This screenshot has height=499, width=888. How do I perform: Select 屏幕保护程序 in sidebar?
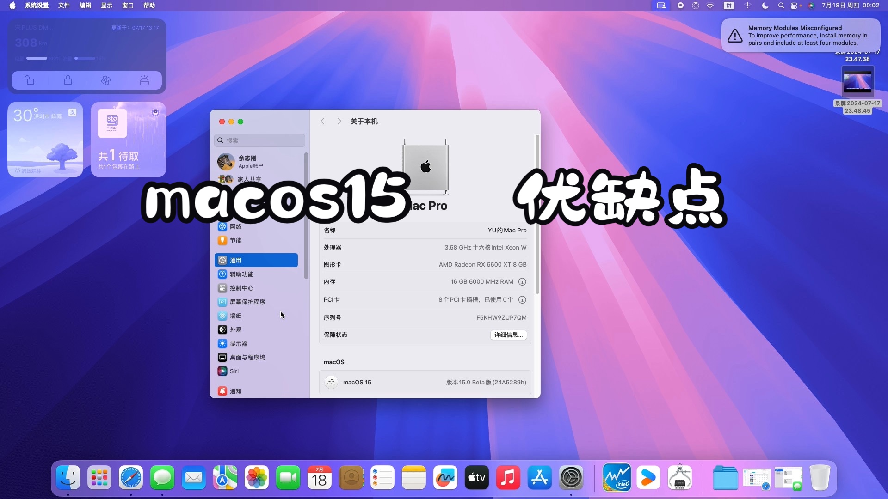tap(256, 302)
